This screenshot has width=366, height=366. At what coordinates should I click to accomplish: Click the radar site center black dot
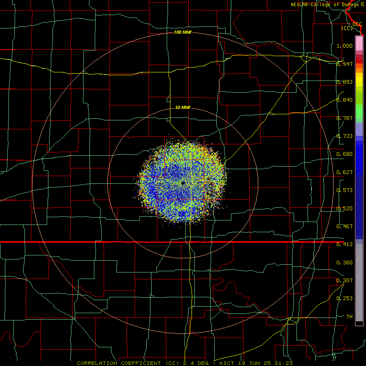point(183,183)
